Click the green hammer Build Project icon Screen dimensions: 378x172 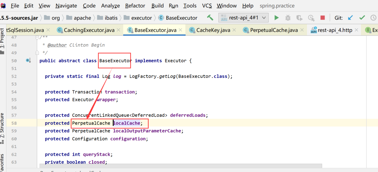(x=210, y=18)
